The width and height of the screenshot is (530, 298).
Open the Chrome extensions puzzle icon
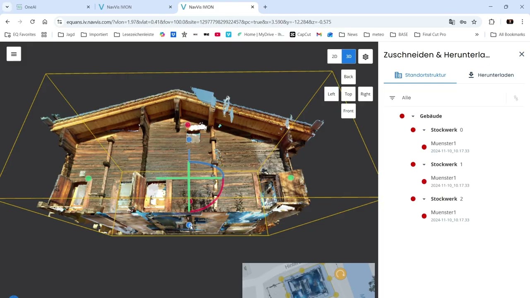[491, 22]
